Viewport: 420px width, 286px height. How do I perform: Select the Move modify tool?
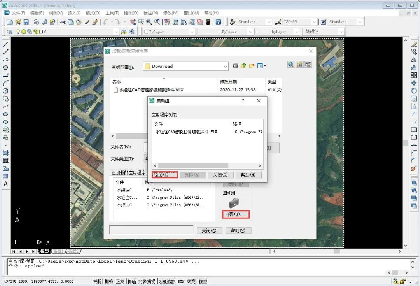(414, 83)
